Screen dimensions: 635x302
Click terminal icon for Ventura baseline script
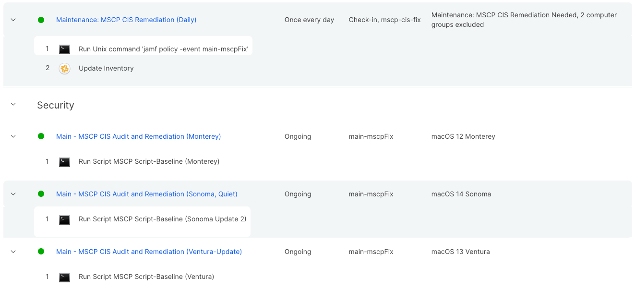64,277
